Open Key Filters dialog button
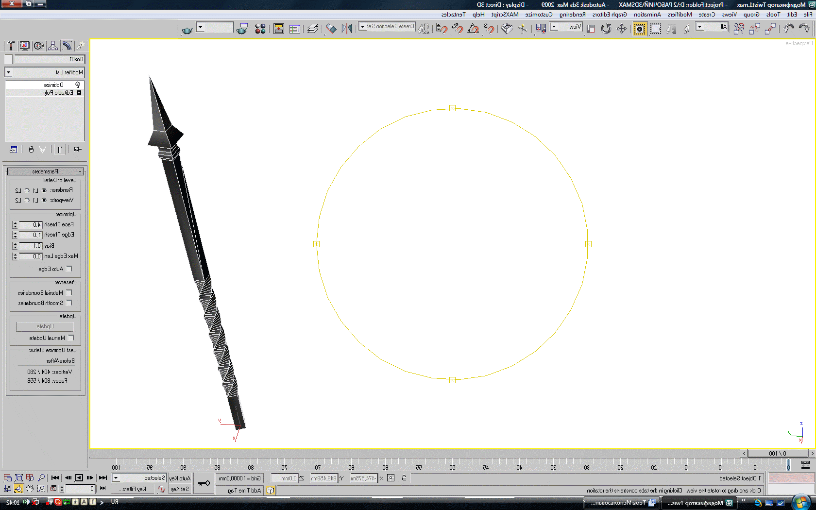The width and height of the screenshot is (816, 510). point(132,489)
